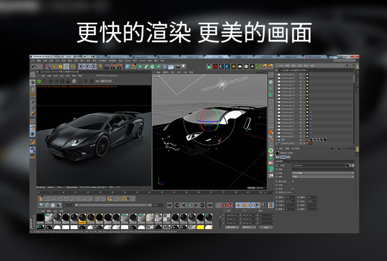
Task: Open object mode dropdown in coordinates
Action: pos(232,227)
